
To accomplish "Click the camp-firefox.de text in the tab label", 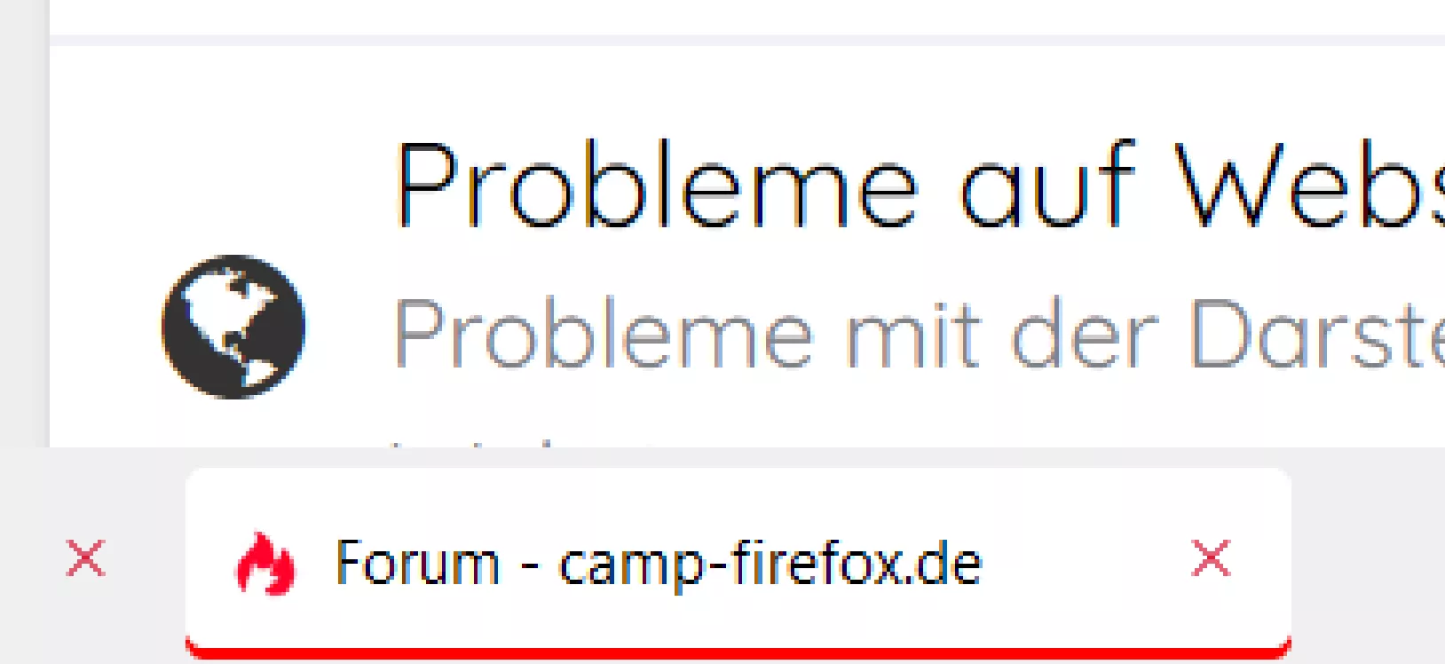I will (770, 565).
